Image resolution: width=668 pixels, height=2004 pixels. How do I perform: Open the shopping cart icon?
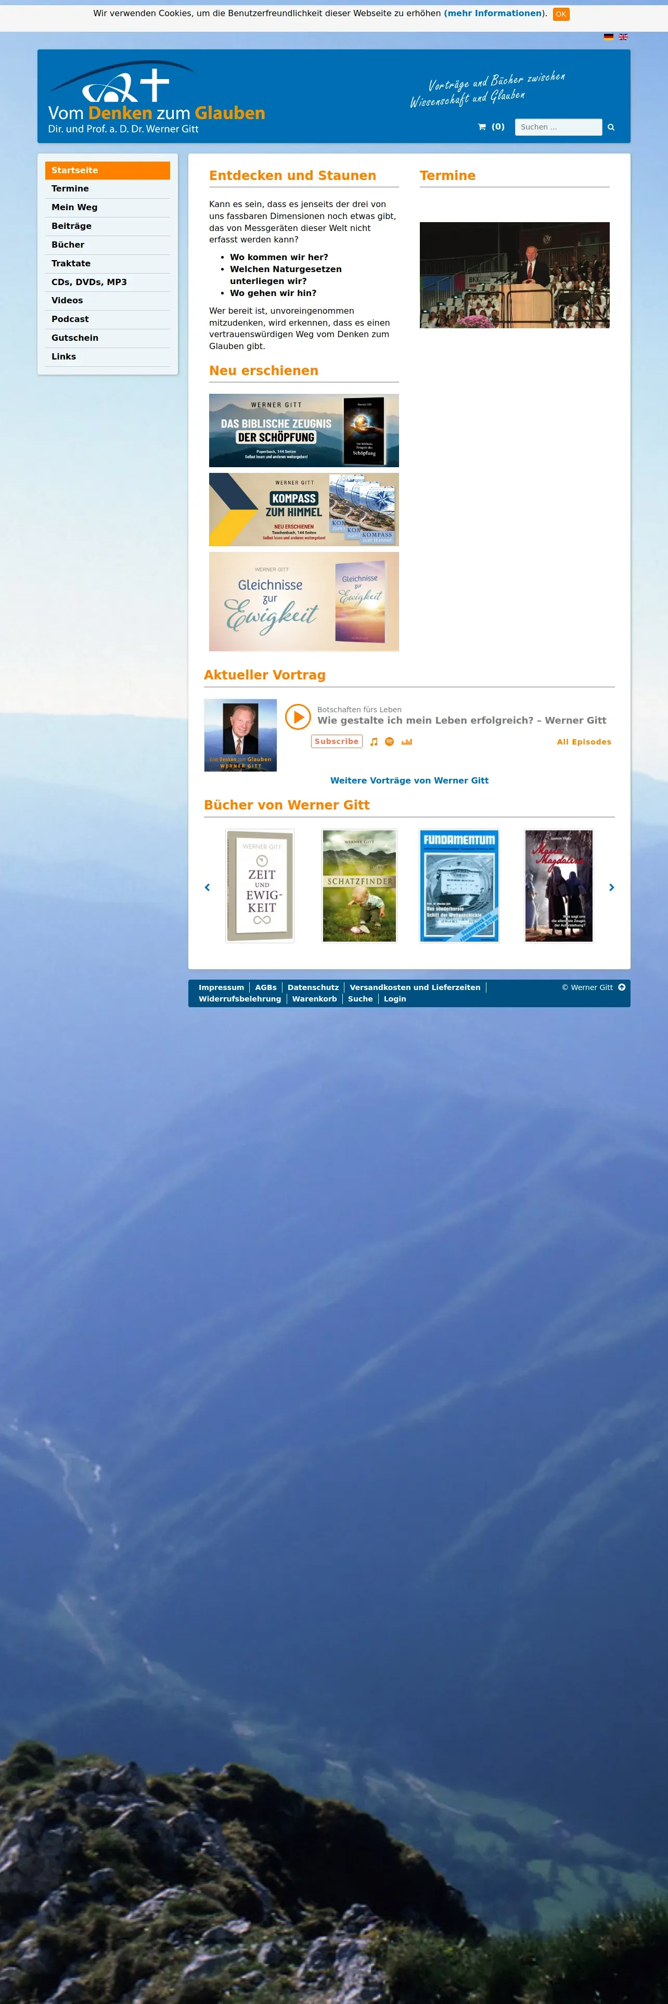481,127
